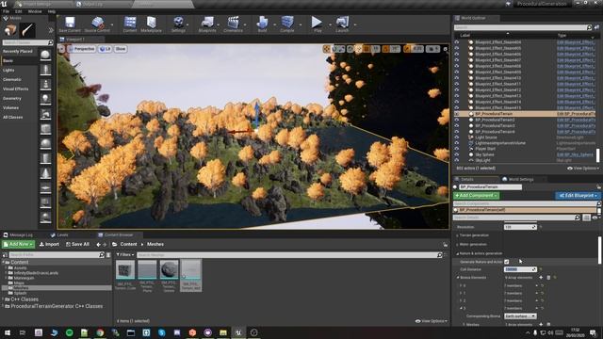Select the Lights category in Modes panel
The image size is (603, 339).
point(8,70)
